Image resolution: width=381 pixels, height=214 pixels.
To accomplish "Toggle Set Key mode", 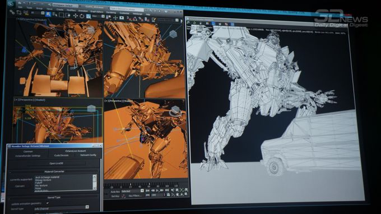I will [x=115, y=196].
